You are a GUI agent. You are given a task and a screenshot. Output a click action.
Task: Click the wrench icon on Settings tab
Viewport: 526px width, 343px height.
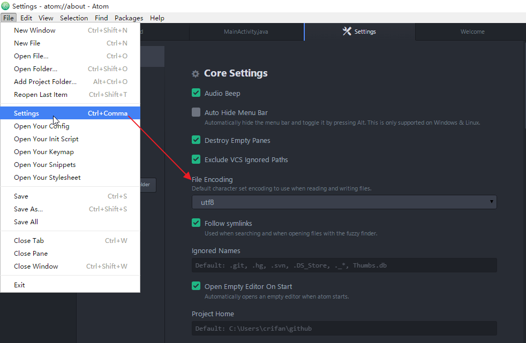347,32
